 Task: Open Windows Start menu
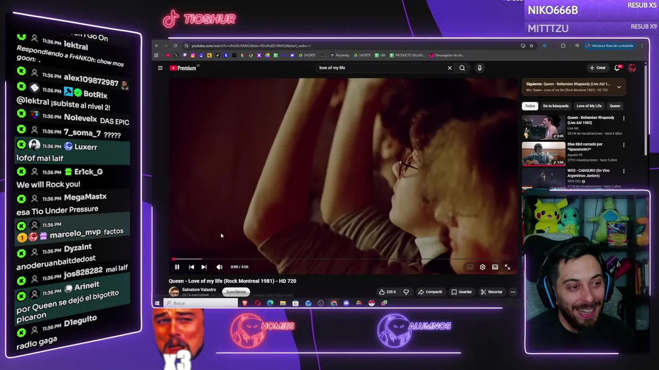(158, 303)
